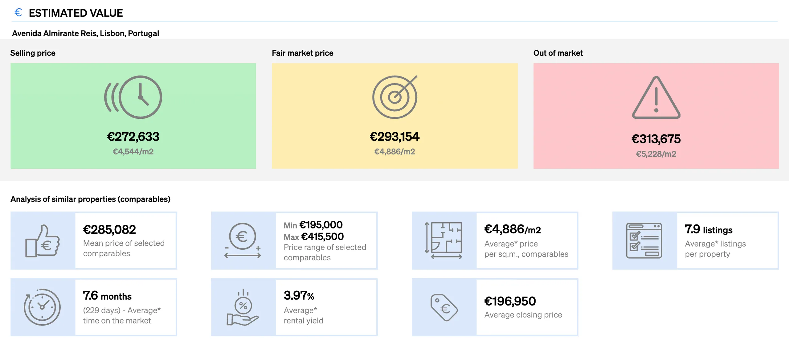Click the Min €195,000 value
789x341 pixels.
(x=313, y=225)
